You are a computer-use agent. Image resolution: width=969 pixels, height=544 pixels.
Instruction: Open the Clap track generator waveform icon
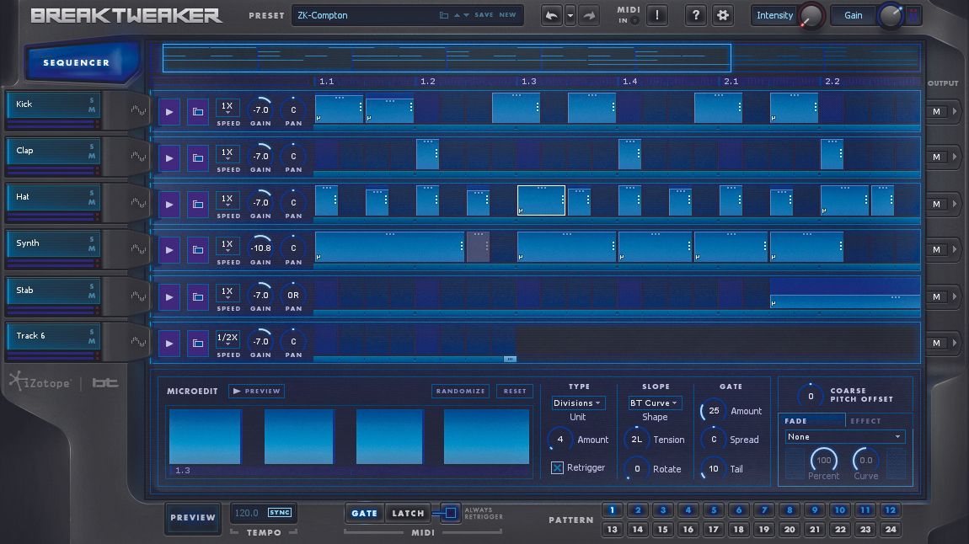point(138,157)
